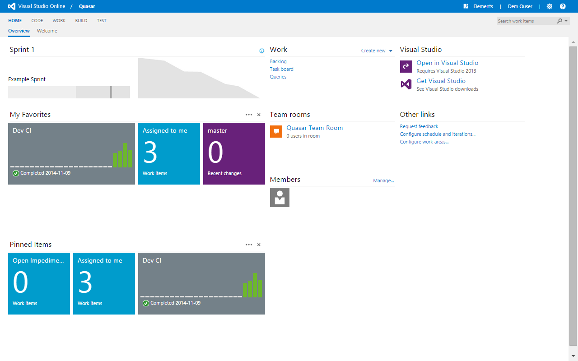
Task: Focus the Search work items field
Action: [x=526, y=21]
